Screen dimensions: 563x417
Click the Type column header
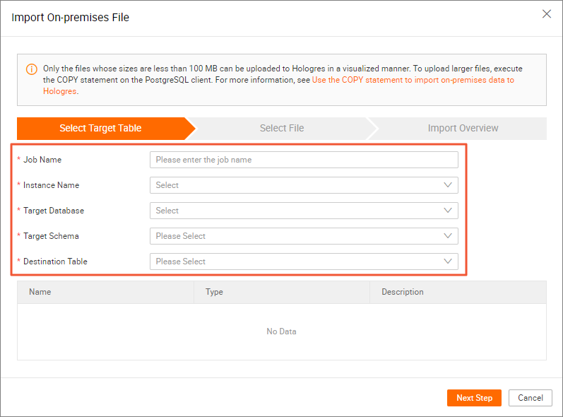click(214, 292)
